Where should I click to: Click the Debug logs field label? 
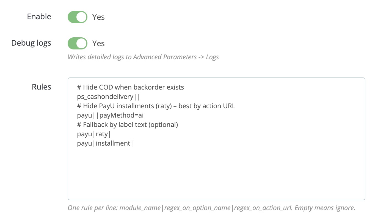click(31, 43)
